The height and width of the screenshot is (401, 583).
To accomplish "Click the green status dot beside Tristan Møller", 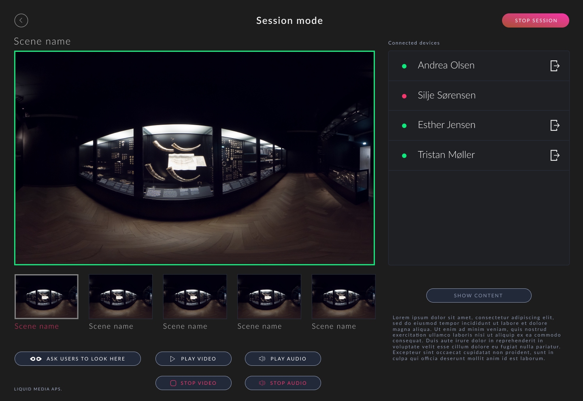I will tap(404, 156).
